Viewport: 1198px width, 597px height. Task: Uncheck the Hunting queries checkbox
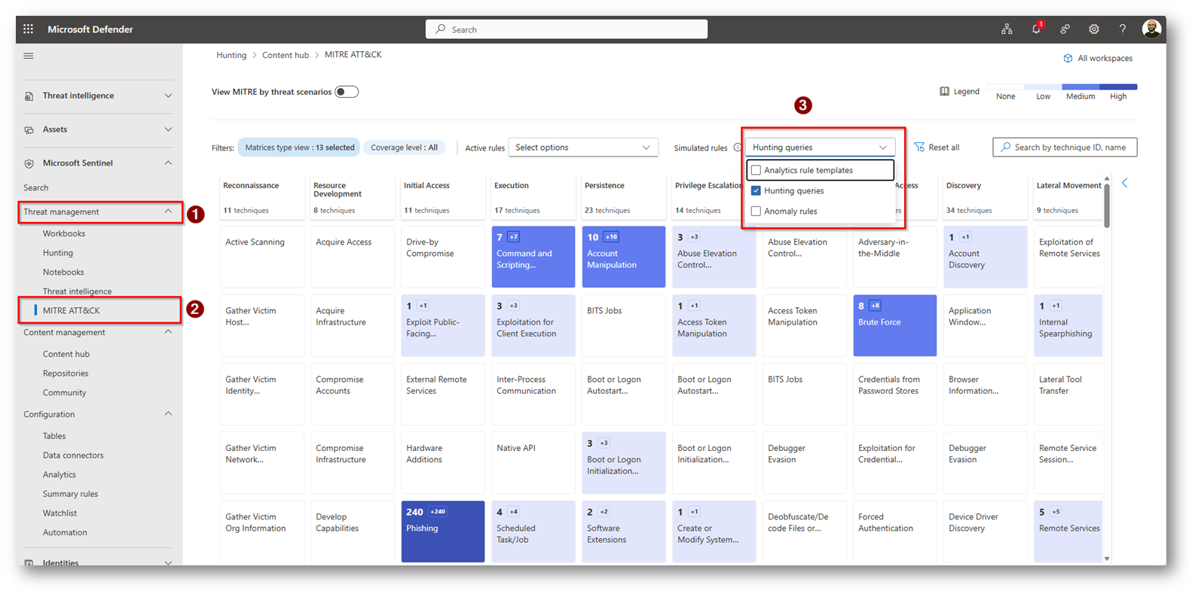756,191
